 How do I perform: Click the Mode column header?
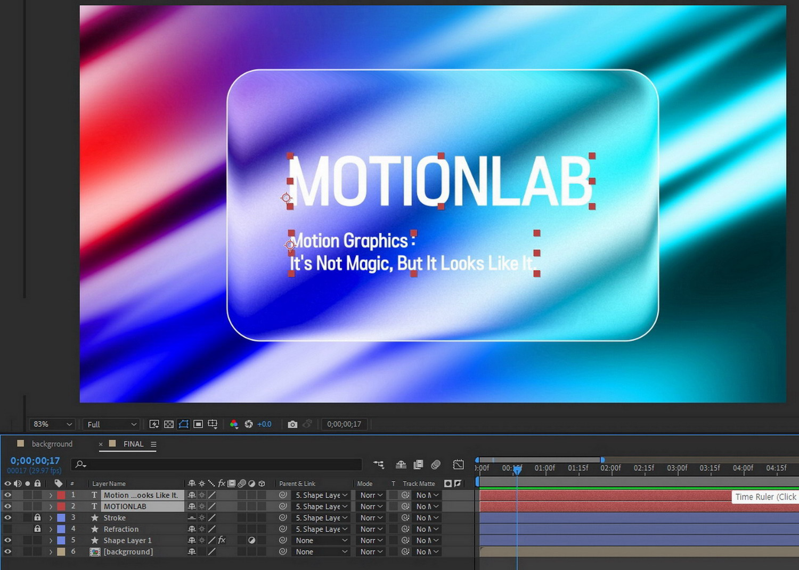[x=365, y=484]
